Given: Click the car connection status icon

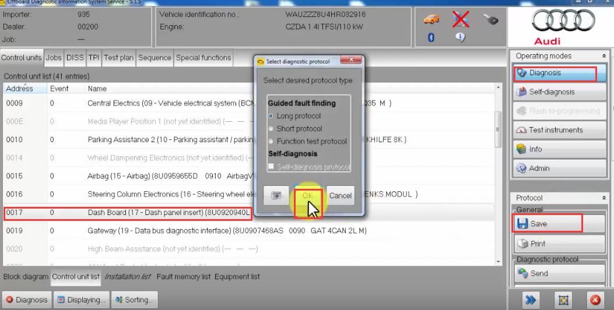Looking at the screenshot, I should 431,20.
